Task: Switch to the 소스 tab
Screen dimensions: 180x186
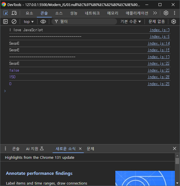Action: (59, 13)
